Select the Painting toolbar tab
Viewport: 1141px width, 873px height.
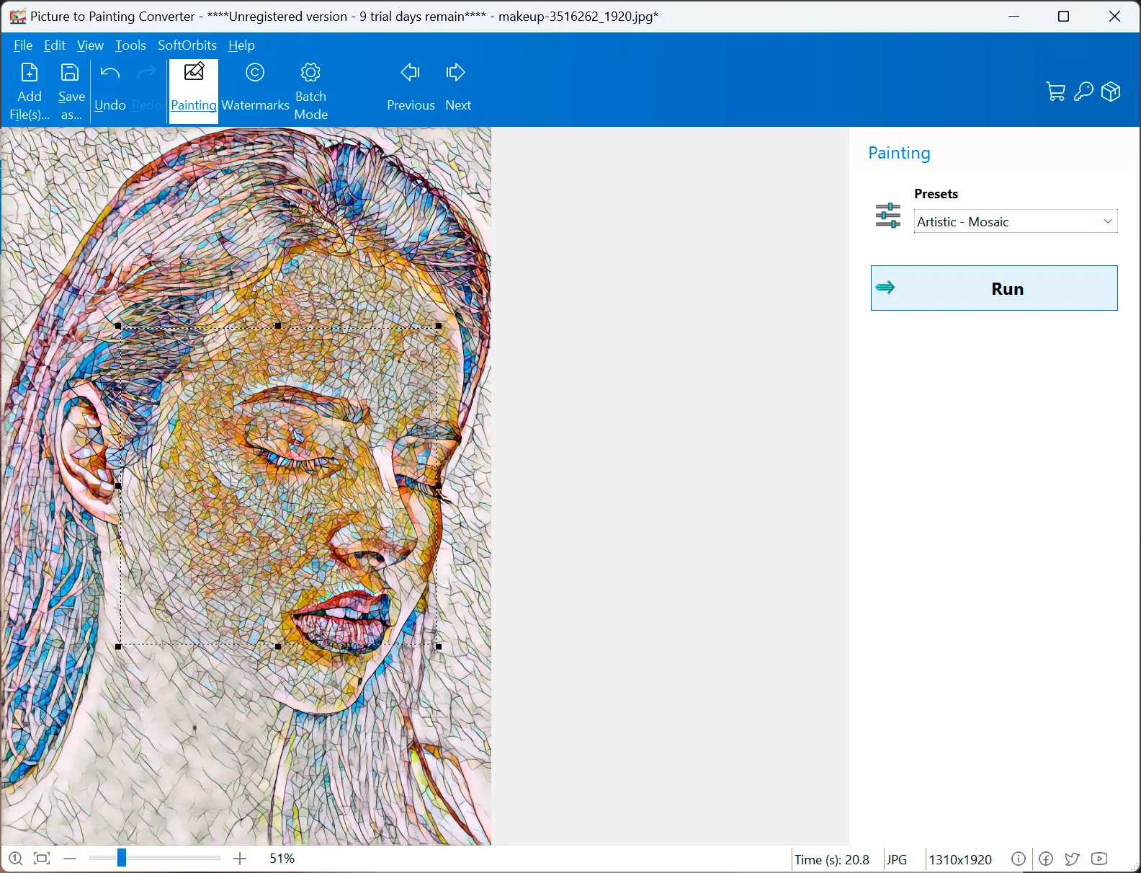(x=194, y=91)
